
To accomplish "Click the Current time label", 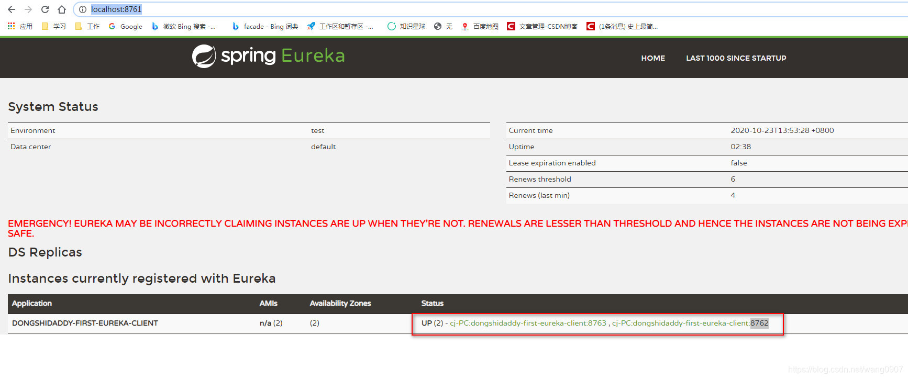I will point(531,130).
